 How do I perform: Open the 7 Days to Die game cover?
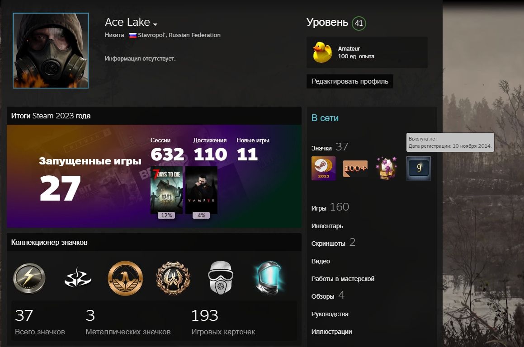[166, 190]
